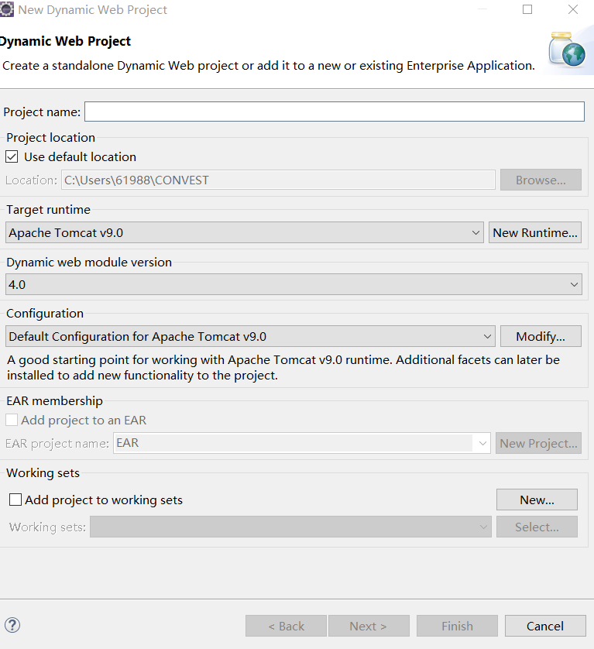Viewport: 594px width, 649px height.
Task: Click the Location path field
Action: pos(278,180)
